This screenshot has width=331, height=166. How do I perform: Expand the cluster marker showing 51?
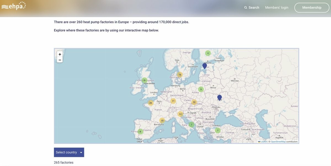[180, 114]
